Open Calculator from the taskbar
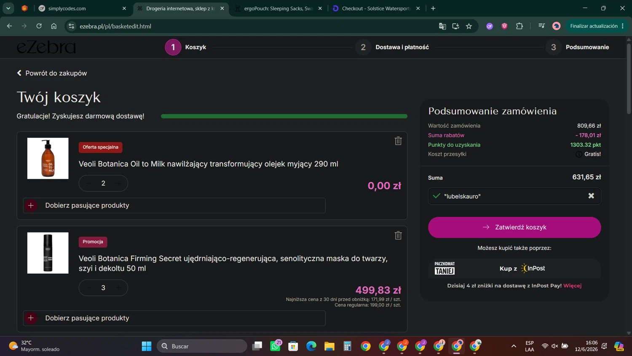The image size is (632, 356). pos(348,346)
